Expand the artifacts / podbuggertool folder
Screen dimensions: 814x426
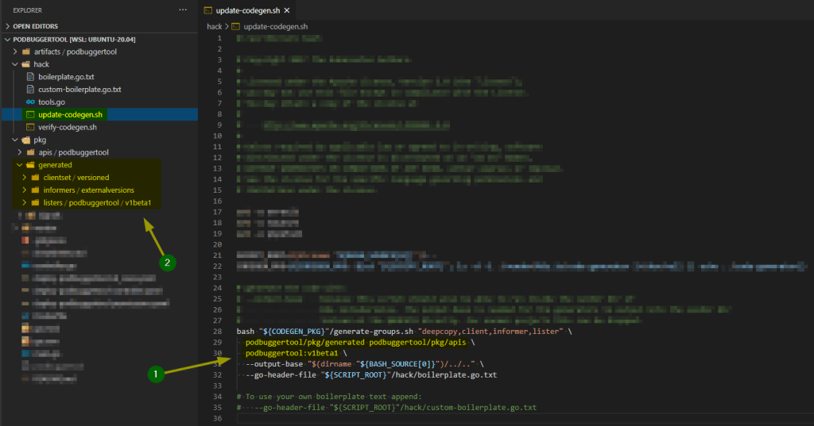click(15, 52)
